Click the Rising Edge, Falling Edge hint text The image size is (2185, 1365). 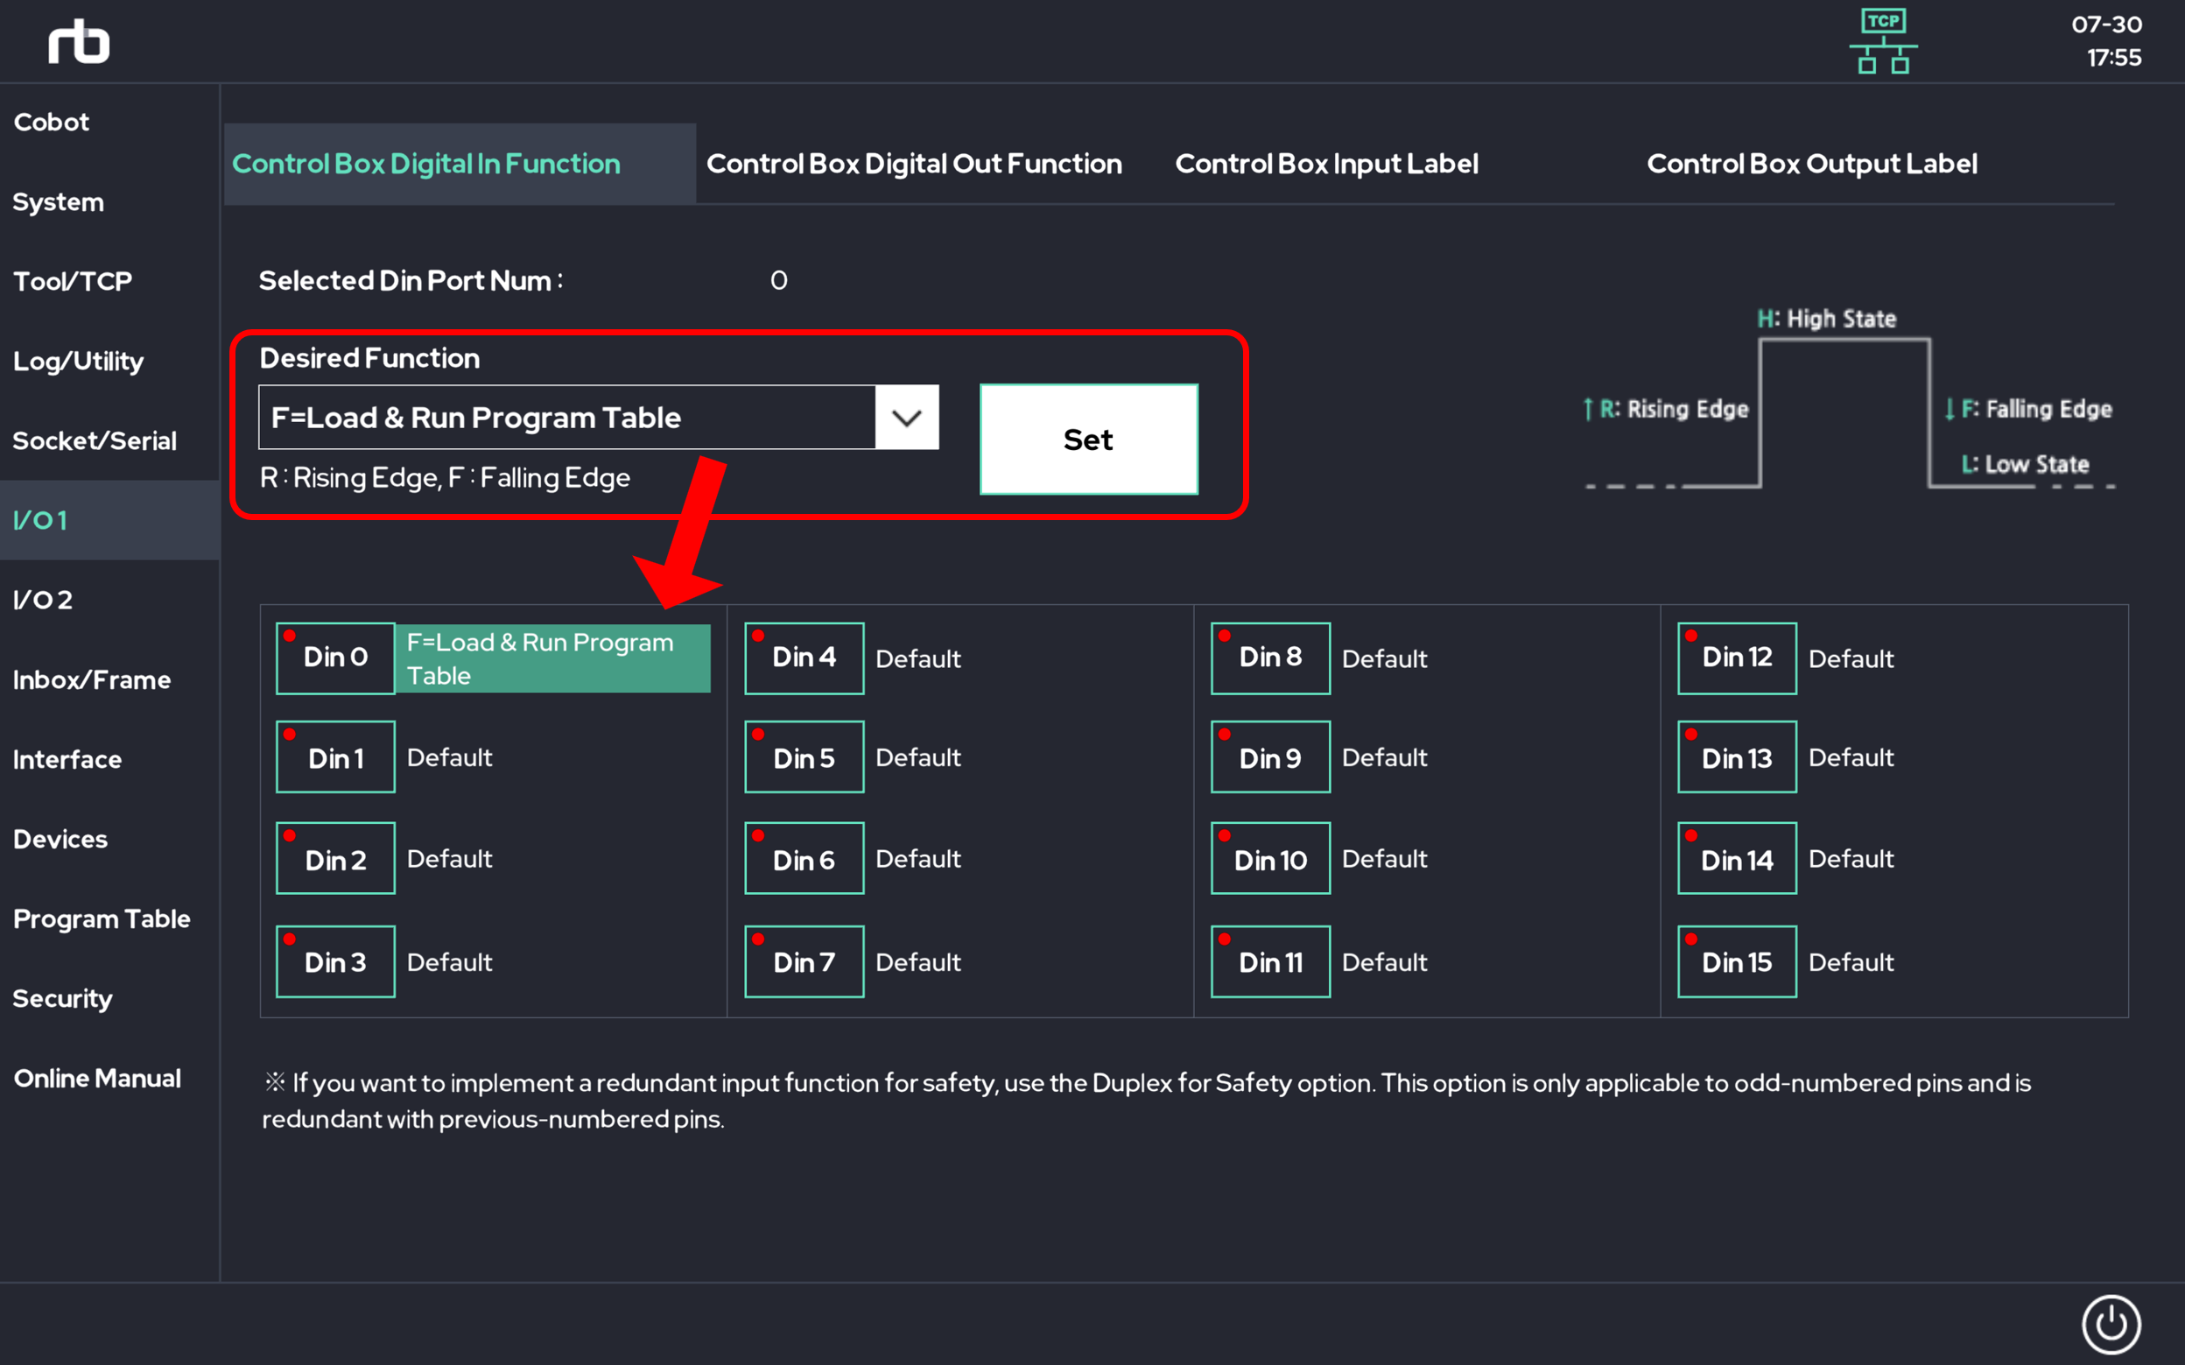point(445,477)
